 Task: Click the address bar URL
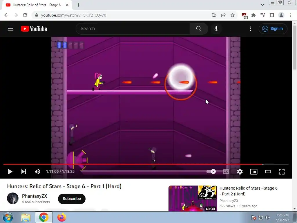(73, 15)
